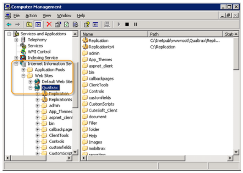Select aspnet_client in the right list

[101, 66]
